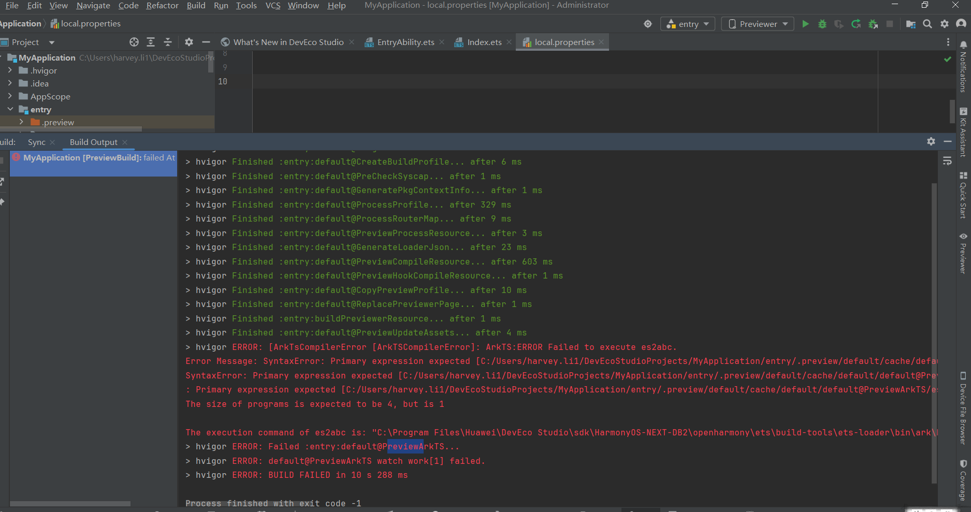Select opened file locate icon in Project panel

[134, 42]
